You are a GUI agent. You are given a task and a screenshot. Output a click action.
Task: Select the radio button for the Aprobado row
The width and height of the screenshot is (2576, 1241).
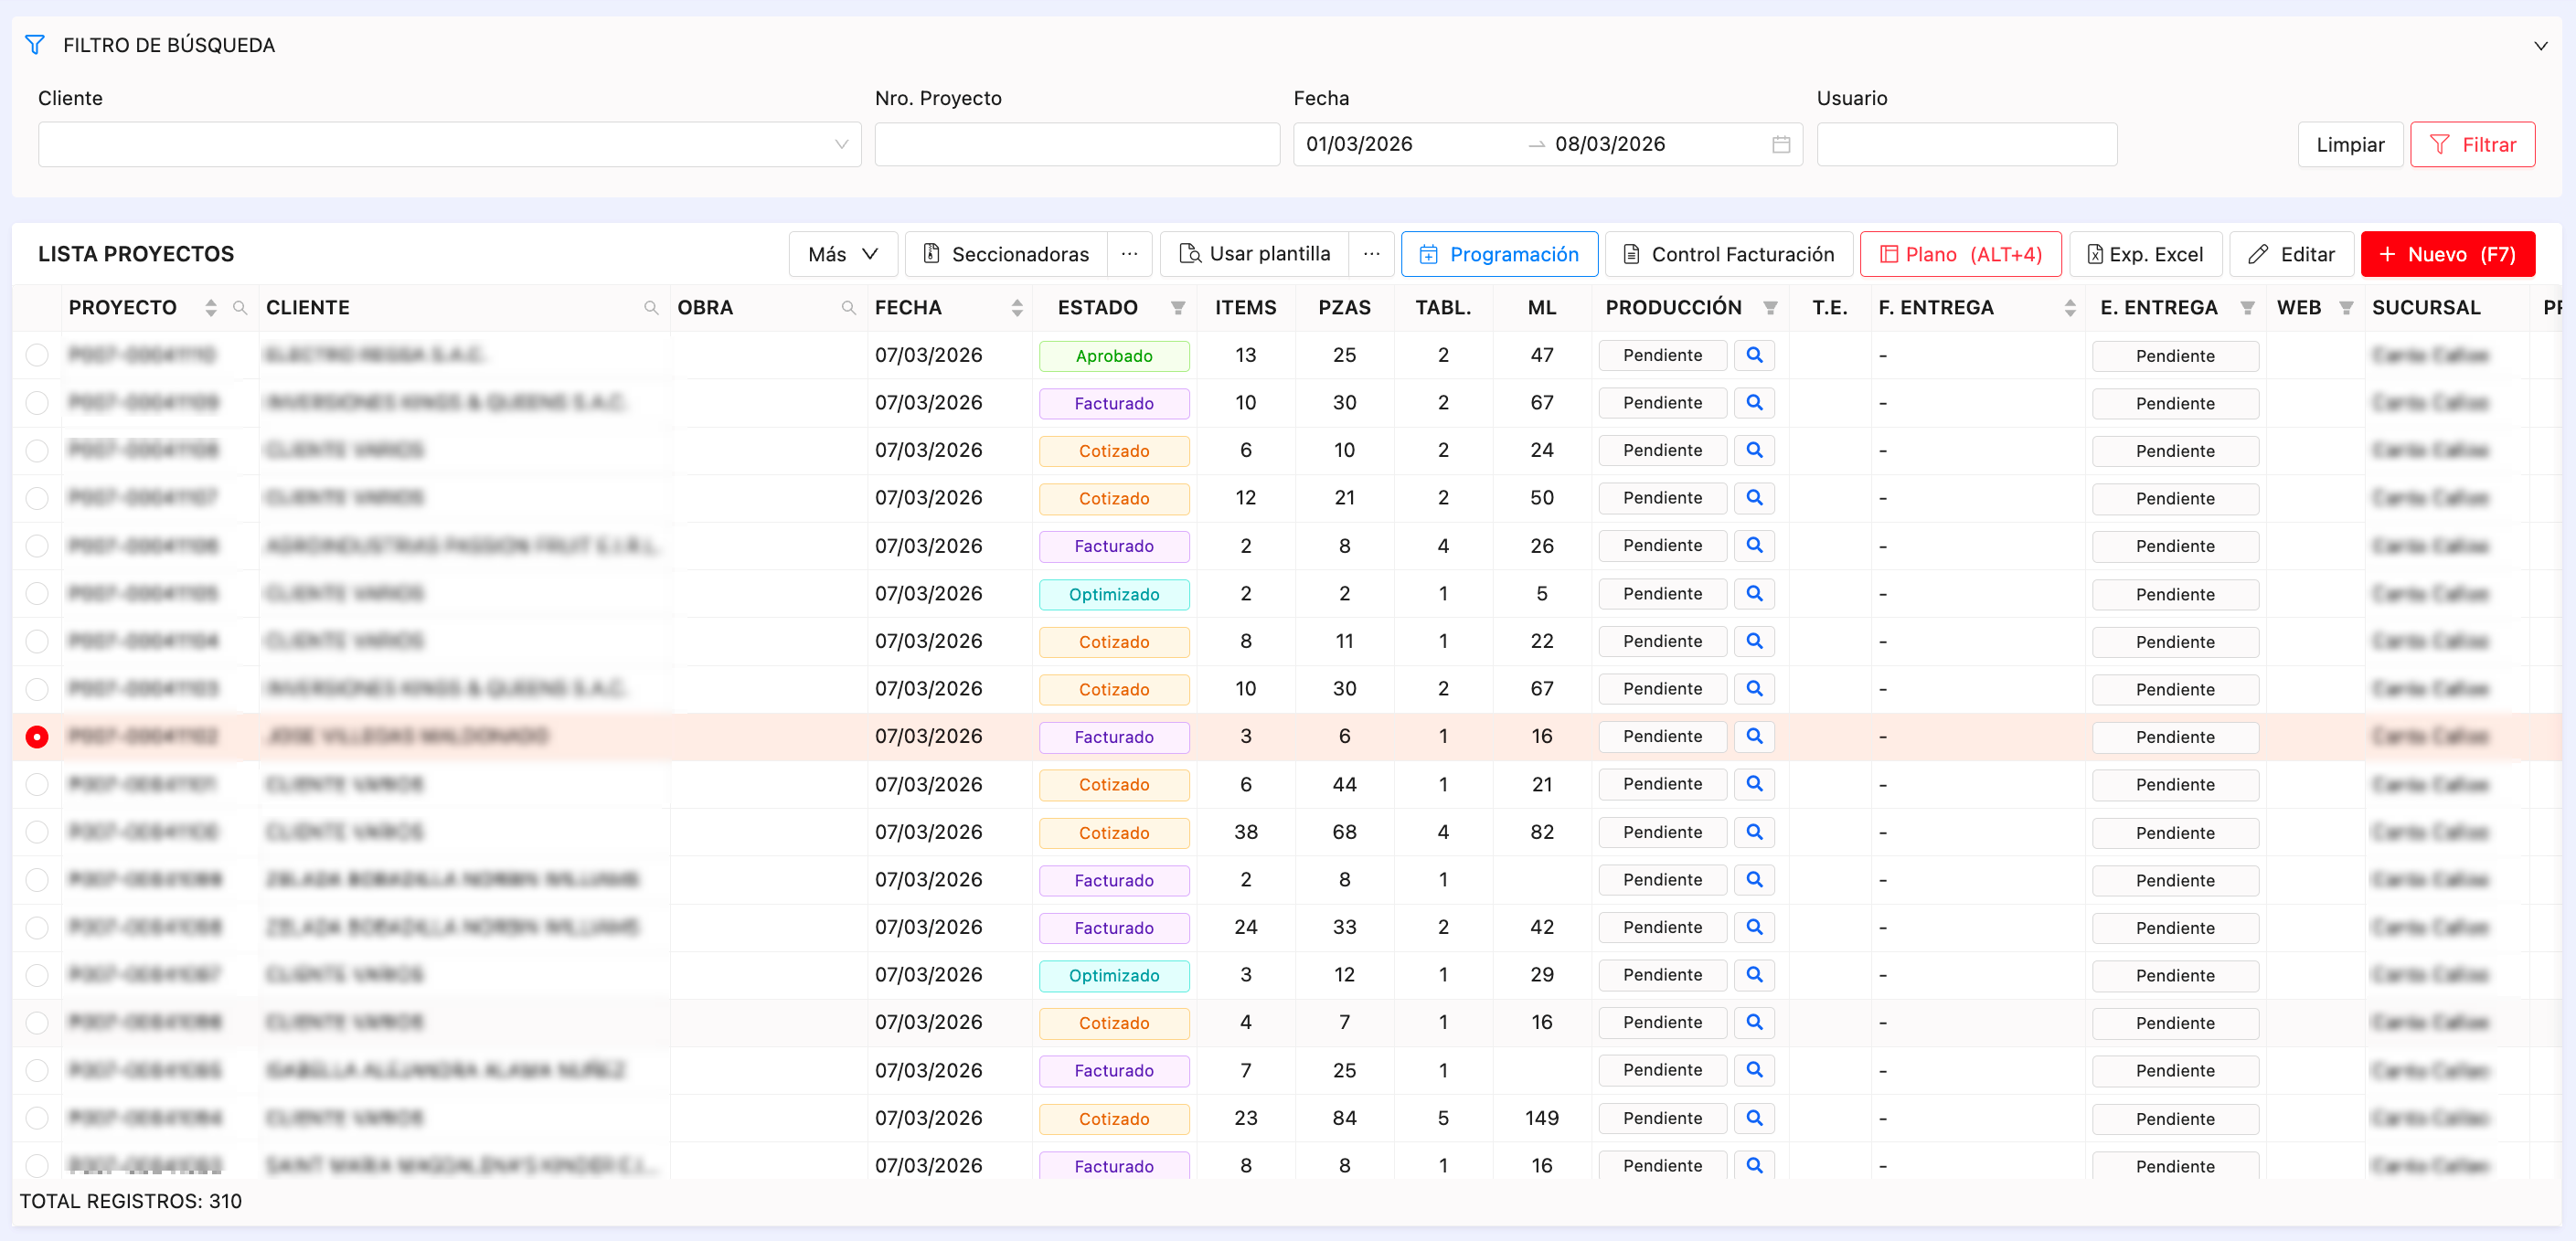coord(37,355)
